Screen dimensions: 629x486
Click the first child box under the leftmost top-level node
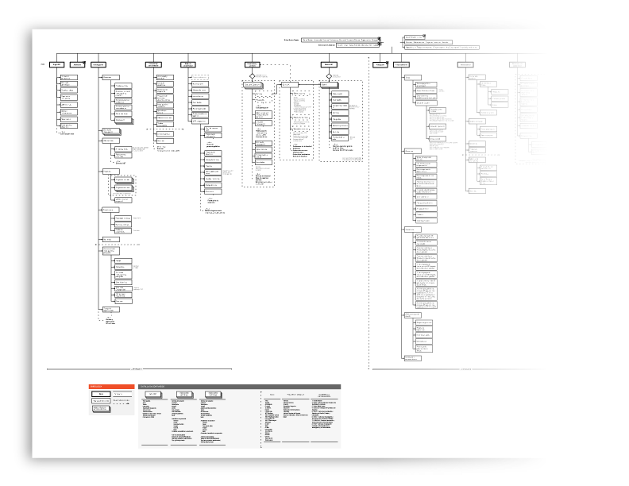(x=68, y=78)
